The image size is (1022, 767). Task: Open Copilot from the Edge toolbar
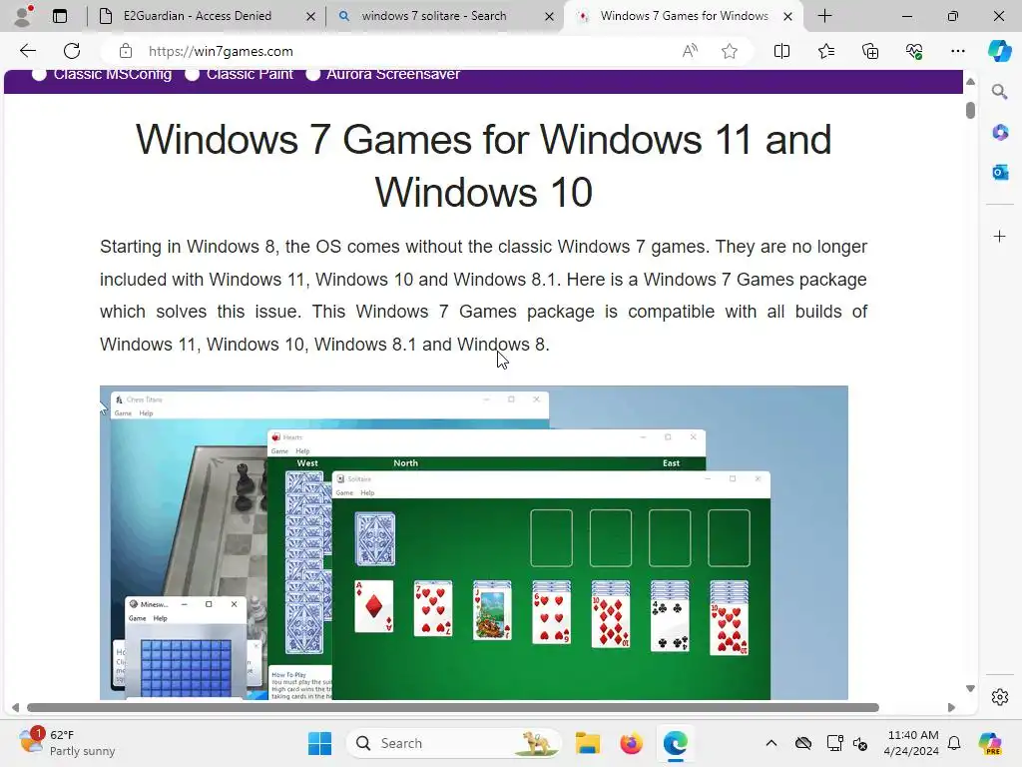tap(999, 51)
